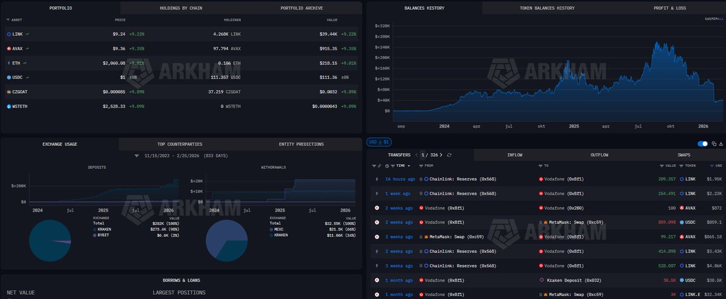Switch to Portfolio Archive tab
726x299 pixels.
click(x=301, y=8)
